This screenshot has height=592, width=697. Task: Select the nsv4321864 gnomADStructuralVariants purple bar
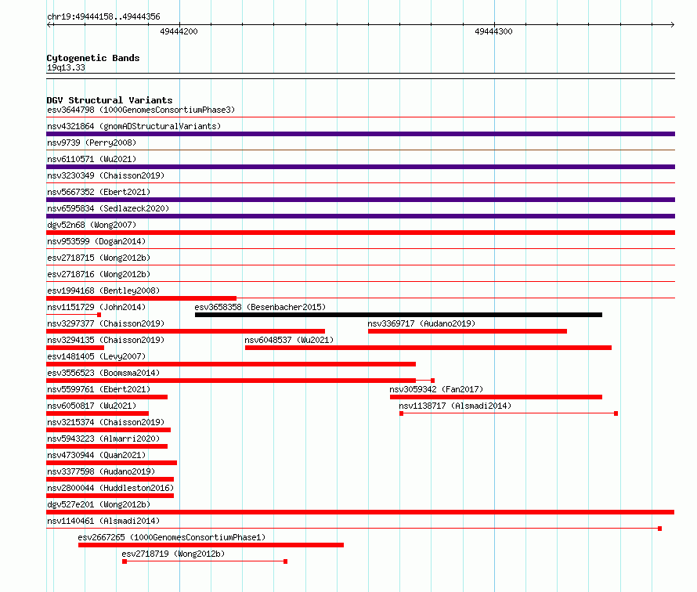360,134
